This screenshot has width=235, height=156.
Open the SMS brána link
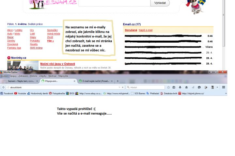click(x=36, y=48)
